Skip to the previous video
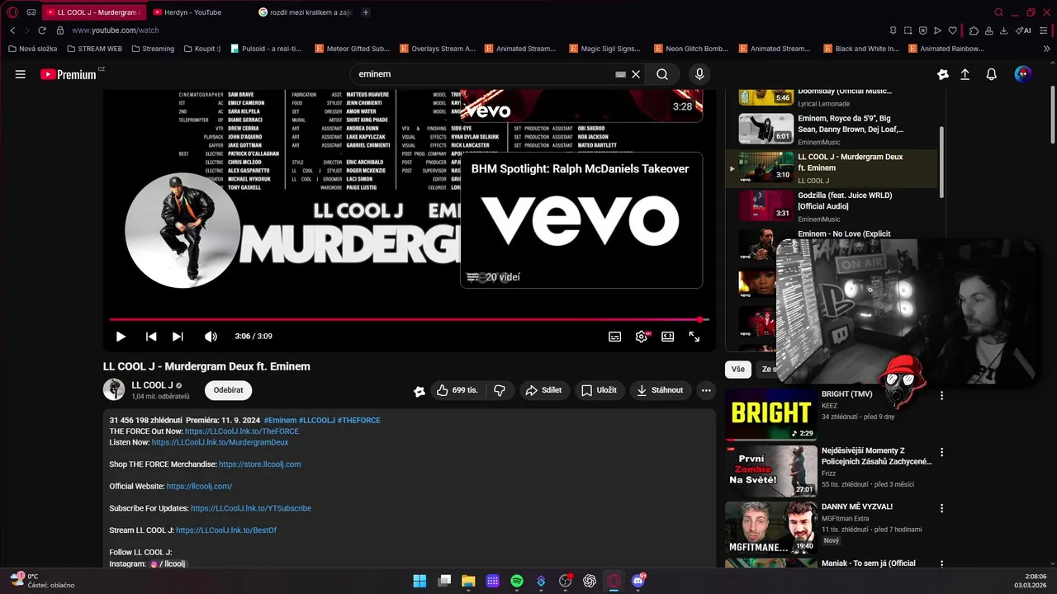 coord(151,337)
